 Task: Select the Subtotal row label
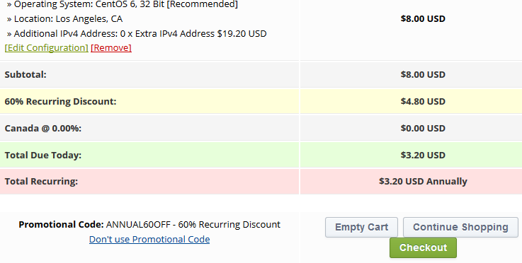(25, 74)
